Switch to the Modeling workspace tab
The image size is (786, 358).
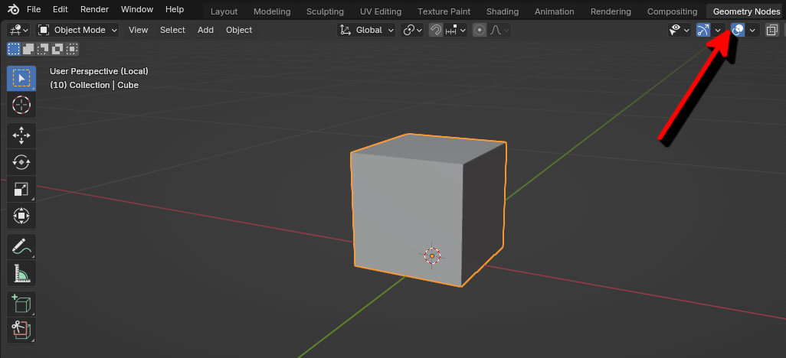coord(272,11)
